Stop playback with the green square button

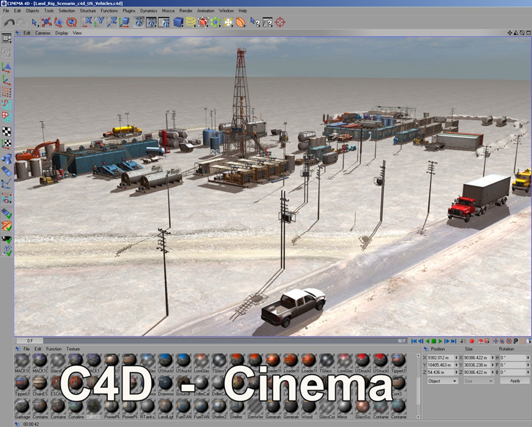coord(434,341)
